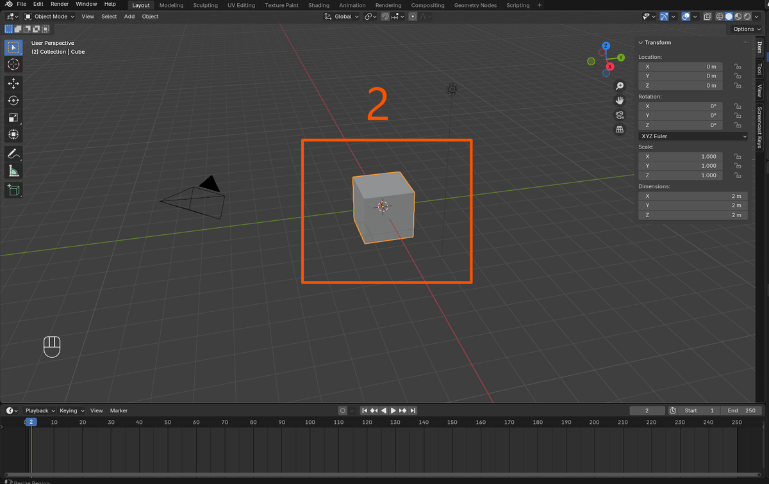Toggle snapping magnet icon
The width and height of the screenshot is (769, 484).
click(385, 17)
